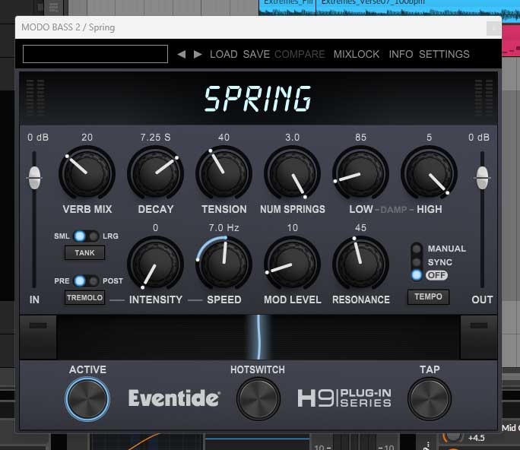The image size is (520, 450).
Task: Select SYNC tempo mode
Action: [417, 262]
